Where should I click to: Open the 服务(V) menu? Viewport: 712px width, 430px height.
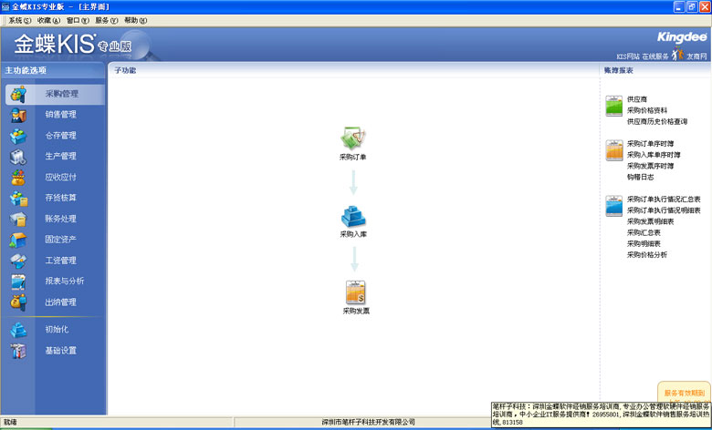tap(107, 20)
